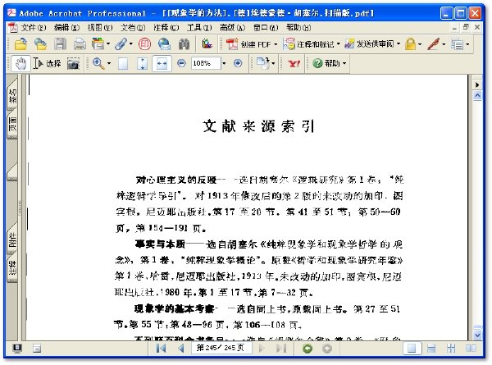Open the 工具 (Tools) menu
Screen dimensions: 492x365
tap(199, 28)
